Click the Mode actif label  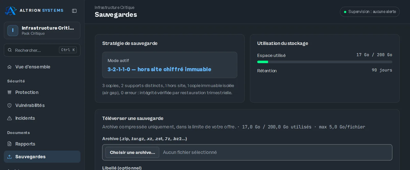coord(118,60)
